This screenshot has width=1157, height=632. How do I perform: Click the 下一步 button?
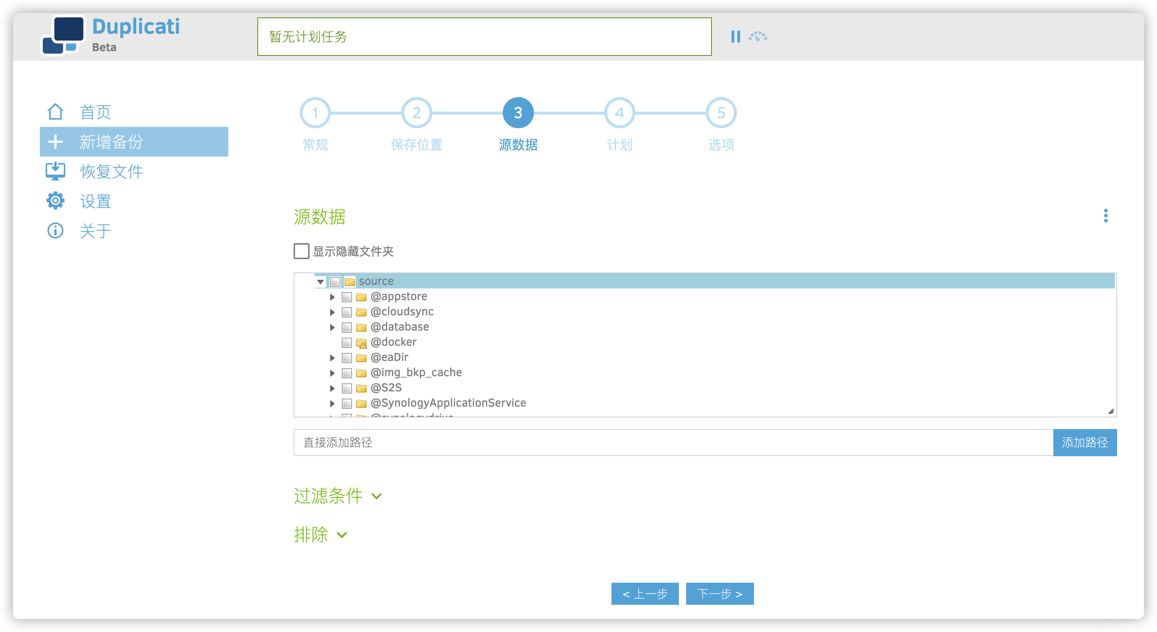click(720, 594)
